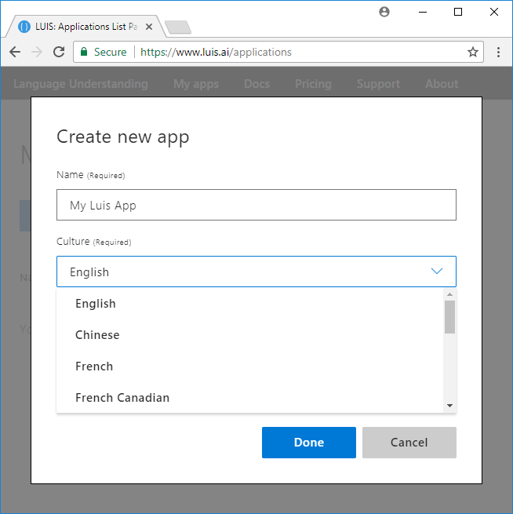This screenshot has width=513, height=514.
Task: Open My apps in the navigation
Action: [196, 84]
